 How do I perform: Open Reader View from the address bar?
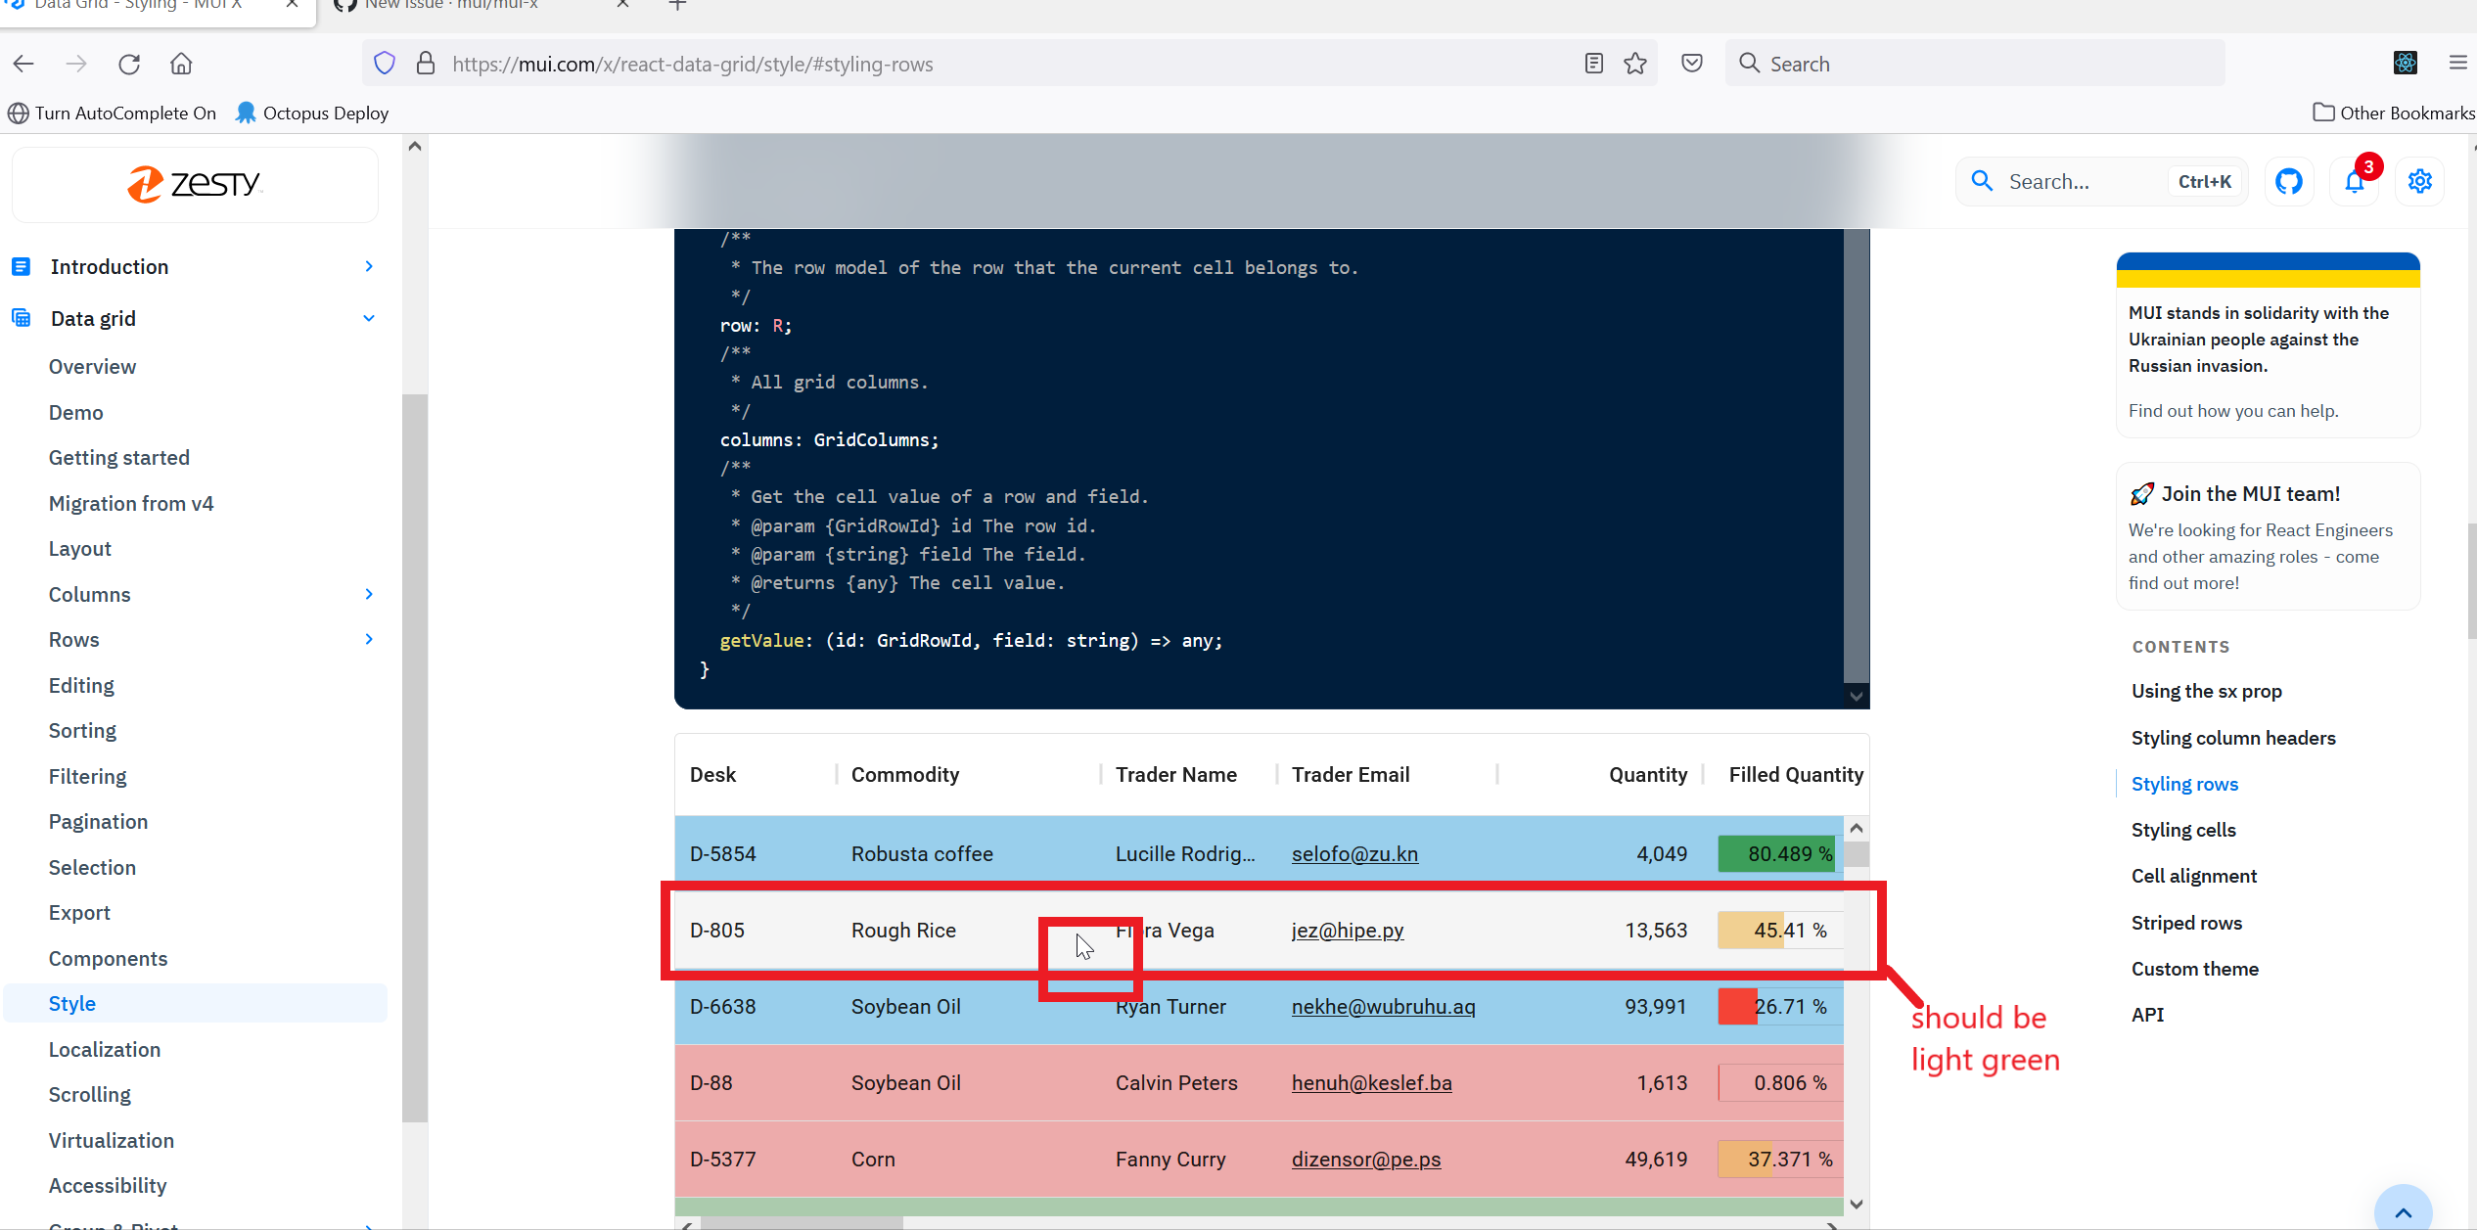[1593, 63]
